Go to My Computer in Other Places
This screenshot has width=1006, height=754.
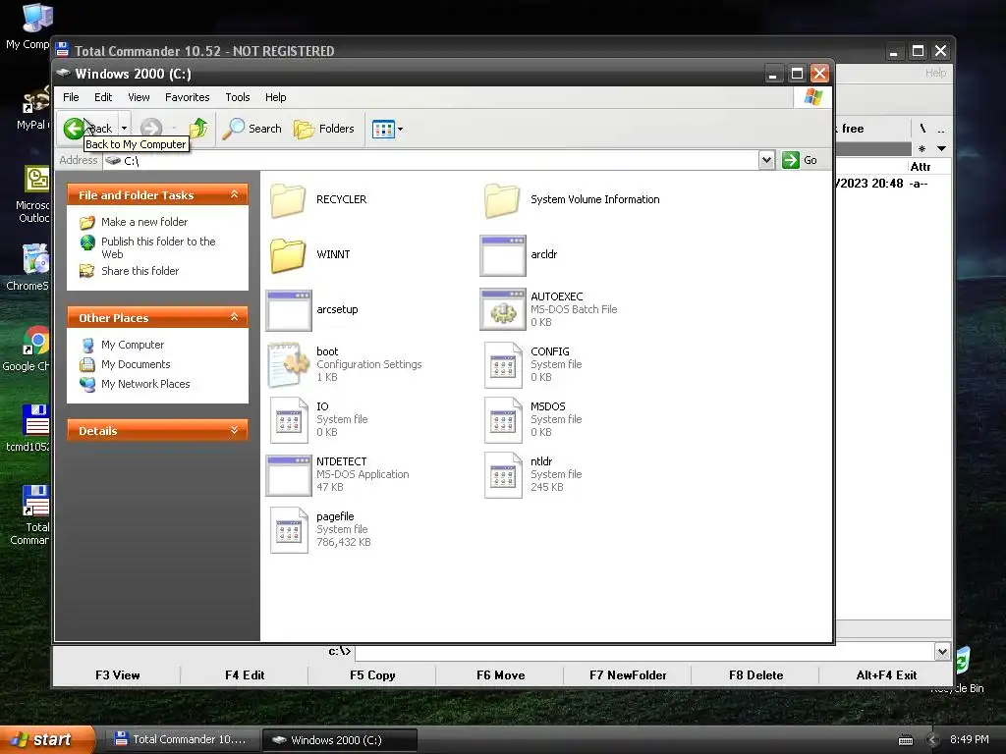(133, 345)
